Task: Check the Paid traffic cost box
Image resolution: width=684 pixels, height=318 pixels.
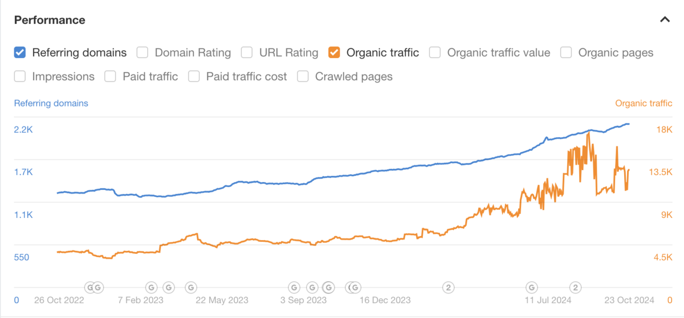Action: tap(194, 76)
